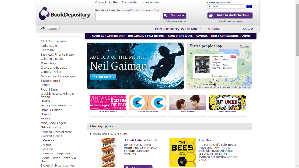The width and height of the screenshot is (299, 168).
Task: Select Computing category
Action: [x=48, y=63]
